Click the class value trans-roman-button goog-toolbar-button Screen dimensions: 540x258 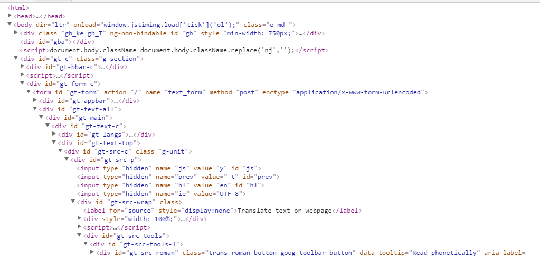coord(280,253)
